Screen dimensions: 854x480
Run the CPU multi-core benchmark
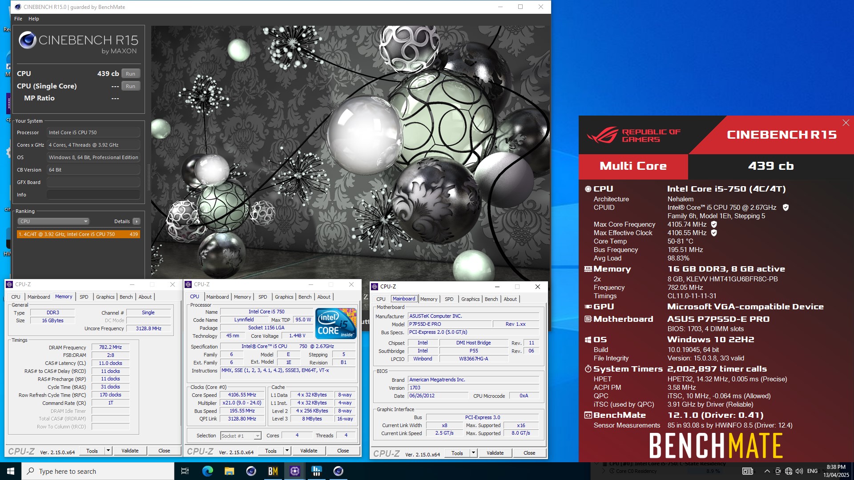click(130, 74)
